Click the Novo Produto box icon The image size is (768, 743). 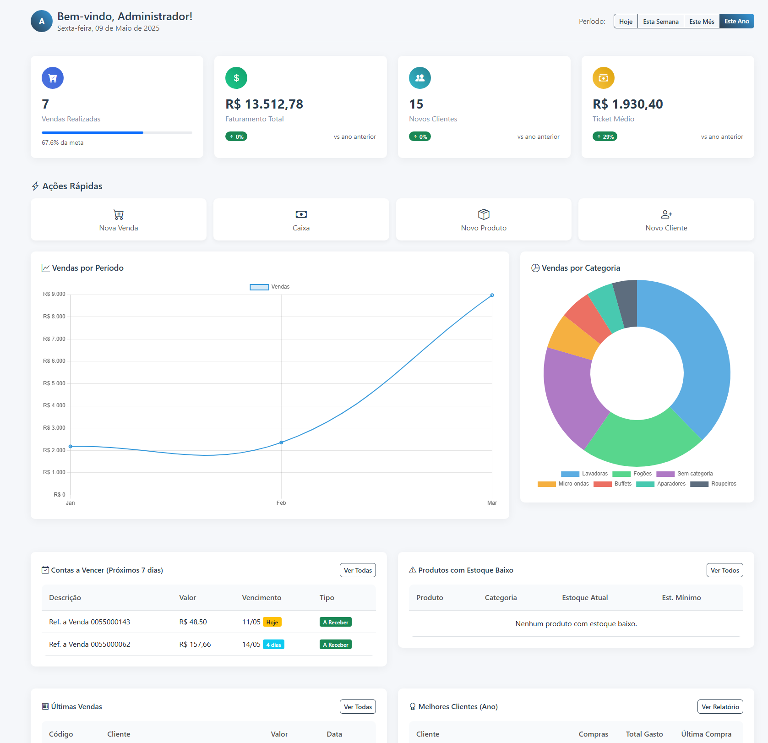(484, 213)
